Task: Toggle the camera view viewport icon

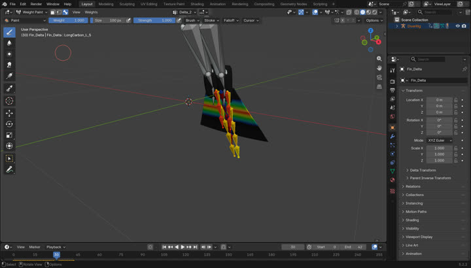Action: pyautogui.click(x=379, y=77)
